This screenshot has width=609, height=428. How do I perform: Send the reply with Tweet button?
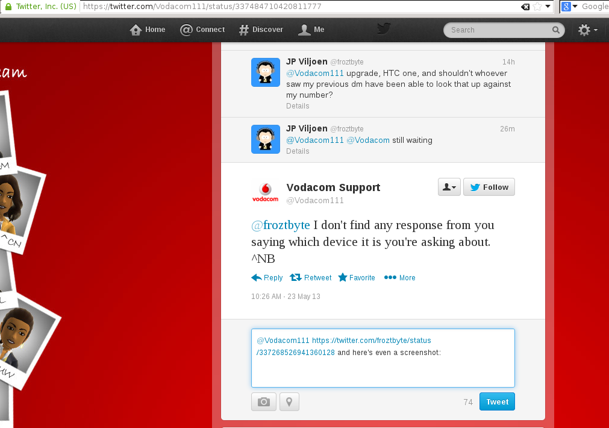(x=497, y=402)
